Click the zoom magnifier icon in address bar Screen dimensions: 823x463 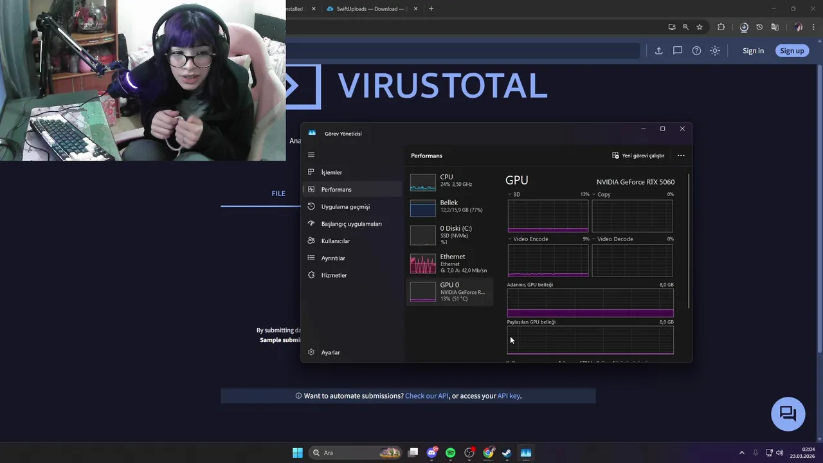(685, 27)
